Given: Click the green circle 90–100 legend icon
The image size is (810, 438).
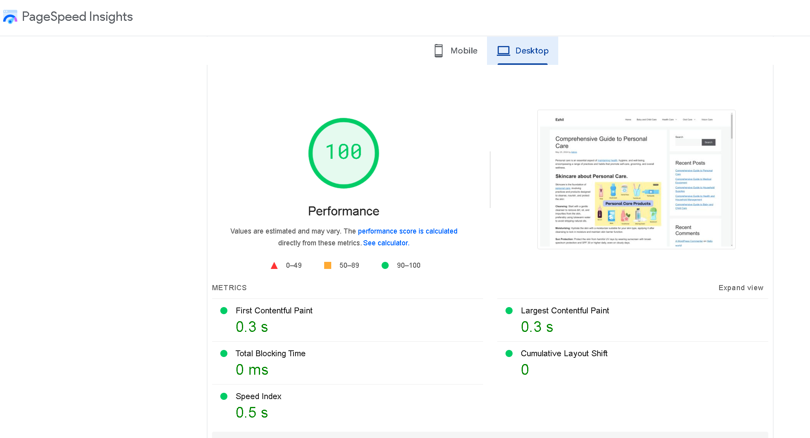Looking at the screenshot, I should (385, 265).
